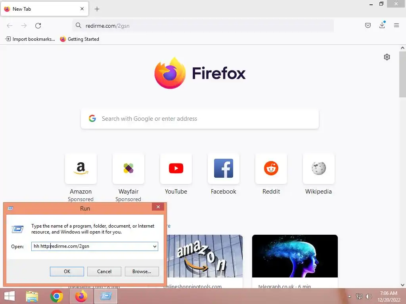Click the telegraph.co.uk story source text
This screenshot has height=304, width=406.
pyautogui.click(x=276, y=287)
